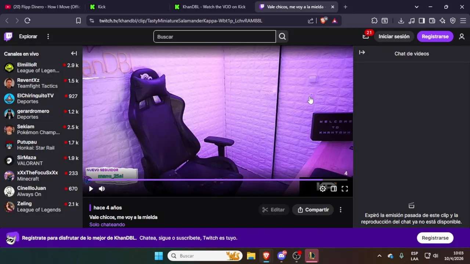The image size is (470, 264).
Task: Open Brave Rewards triangle icon
Action: pyautogui.click(x=335, y=21)
